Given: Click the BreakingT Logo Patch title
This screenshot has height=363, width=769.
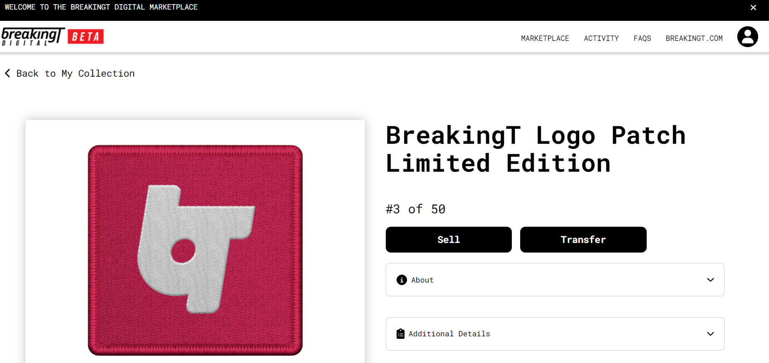Looking at the screenshot, I should pyautogui.click(x=536, y=149).
